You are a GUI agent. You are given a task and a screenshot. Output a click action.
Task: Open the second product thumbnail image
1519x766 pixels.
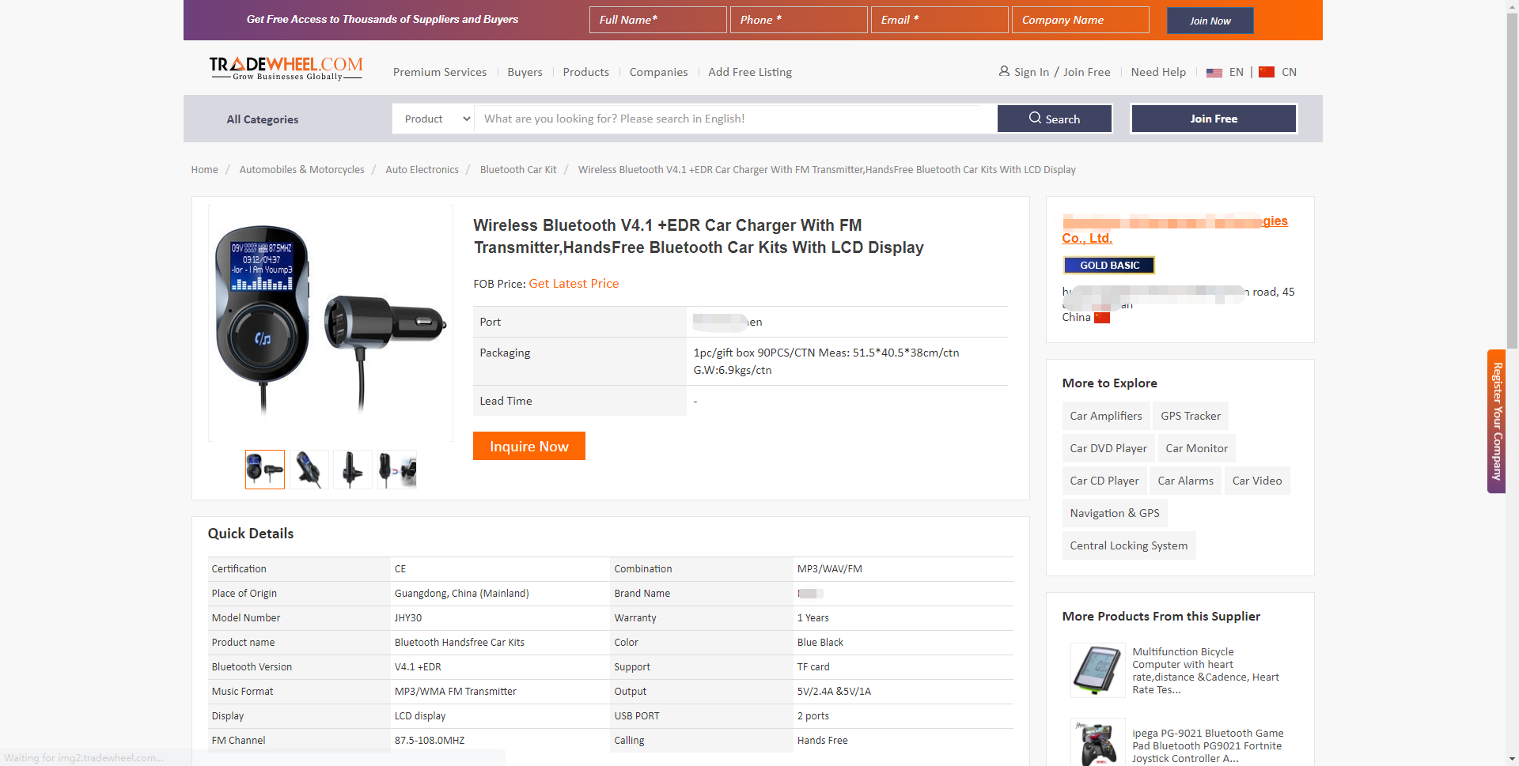(x=309, y=470)
